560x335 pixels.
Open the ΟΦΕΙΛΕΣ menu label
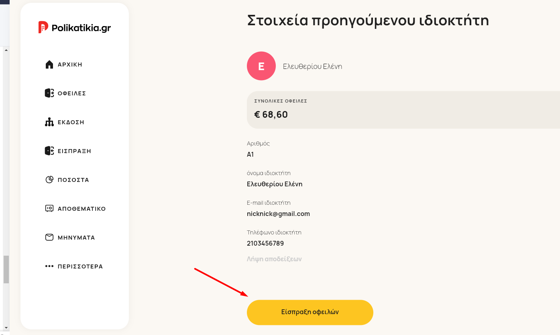pos(72,93)
